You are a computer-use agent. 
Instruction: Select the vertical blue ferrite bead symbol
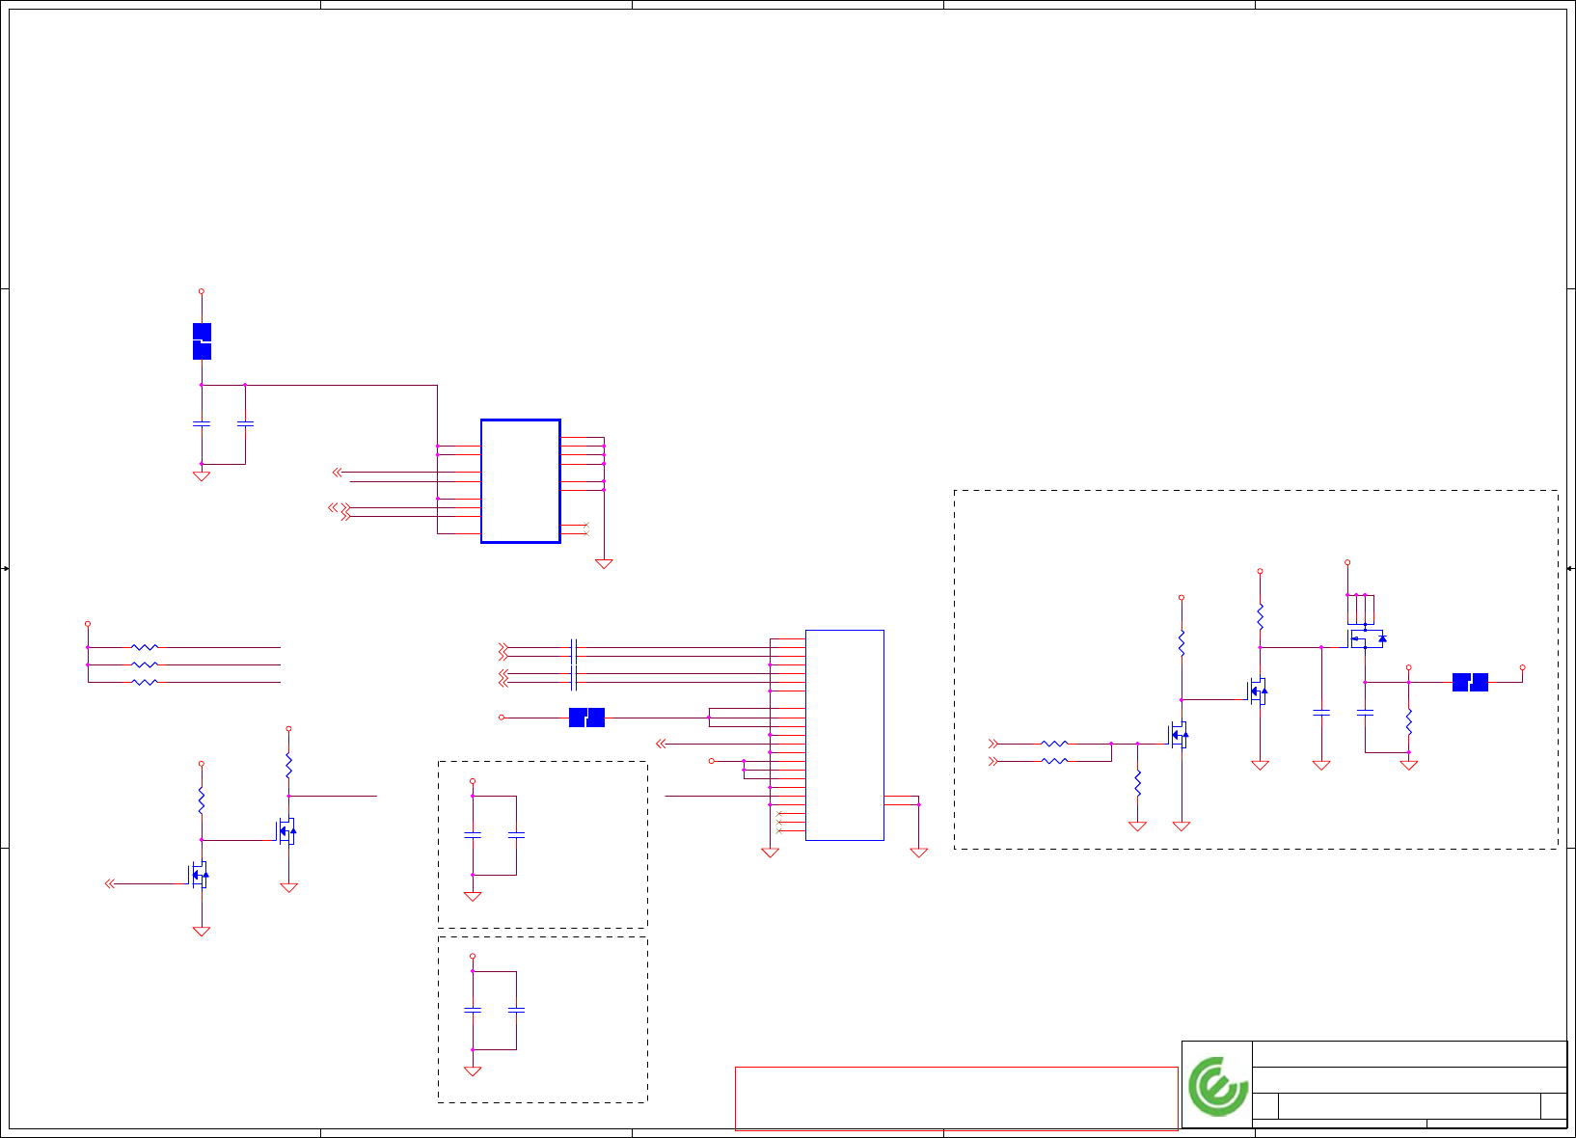pos(202,341)
